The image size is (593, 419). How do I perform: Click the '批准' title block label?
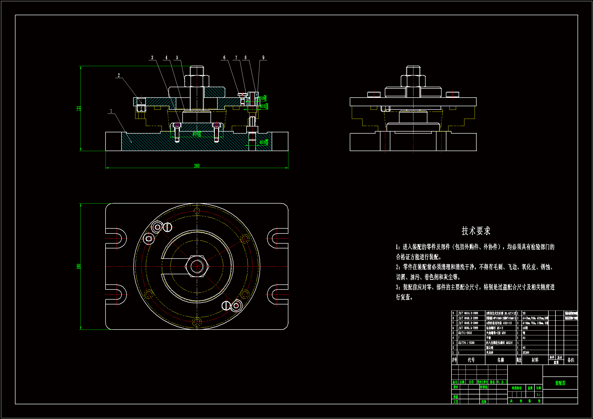click(484, 402)
